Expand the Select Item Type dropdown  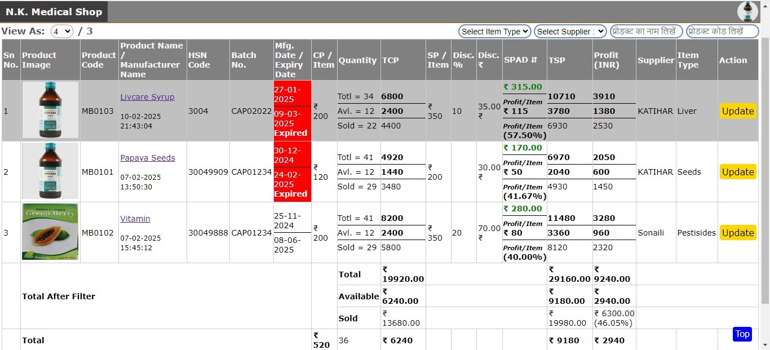(494, 32)
